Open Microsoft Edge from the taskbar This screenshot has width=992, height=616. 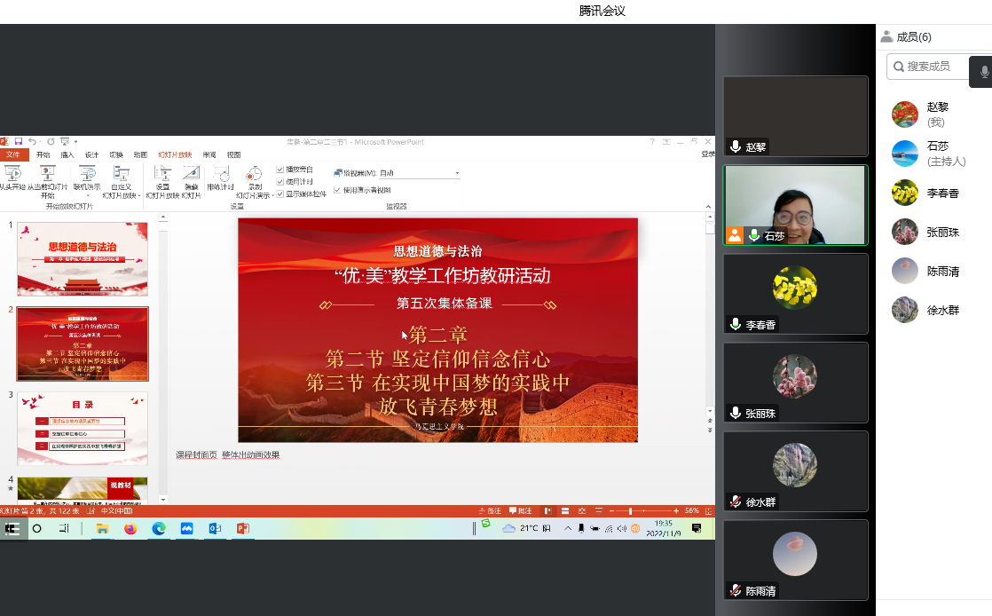coord(159,528)
